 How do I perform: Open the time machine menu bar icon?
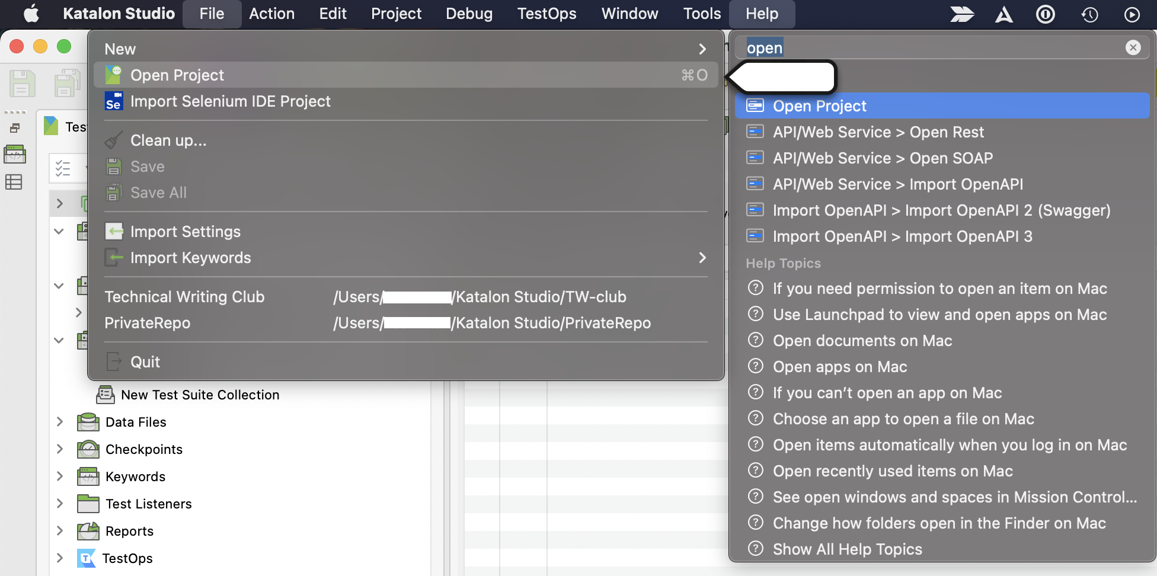coord(1089,14)
